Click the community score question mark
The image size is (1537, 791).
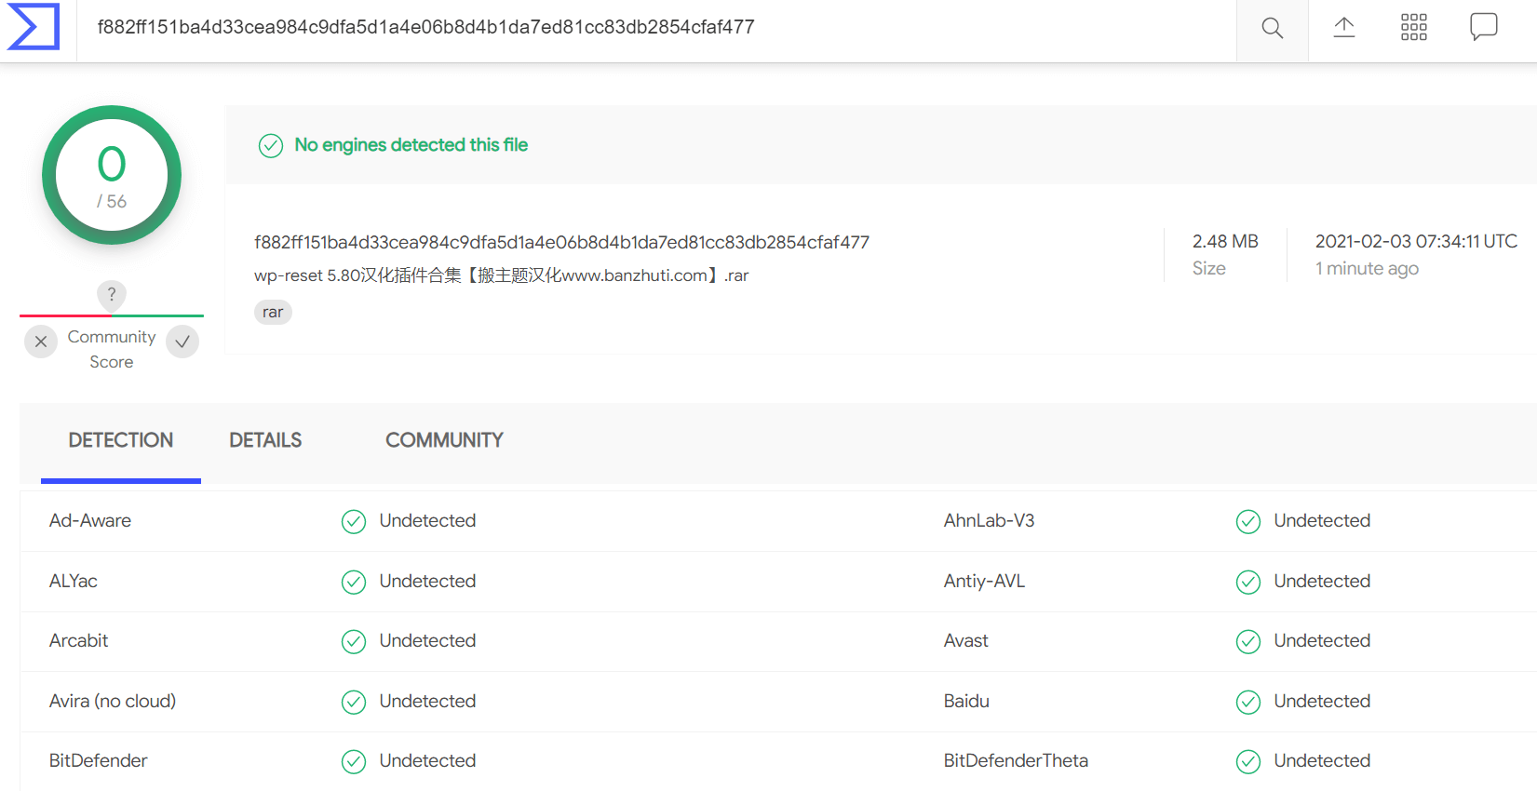tap(112, 294)
